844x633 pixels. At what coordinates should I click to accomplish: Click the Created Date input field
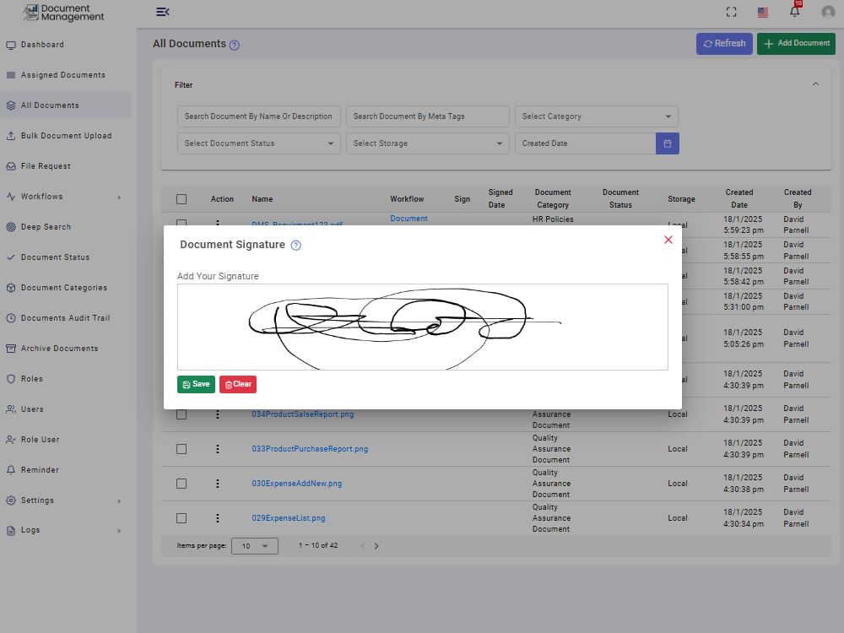point(586,143)
